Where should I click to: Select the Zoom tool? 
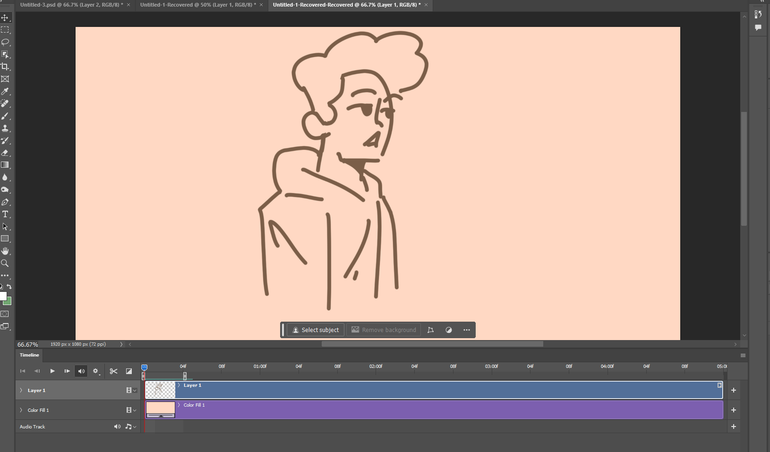(x=5, y=263)
